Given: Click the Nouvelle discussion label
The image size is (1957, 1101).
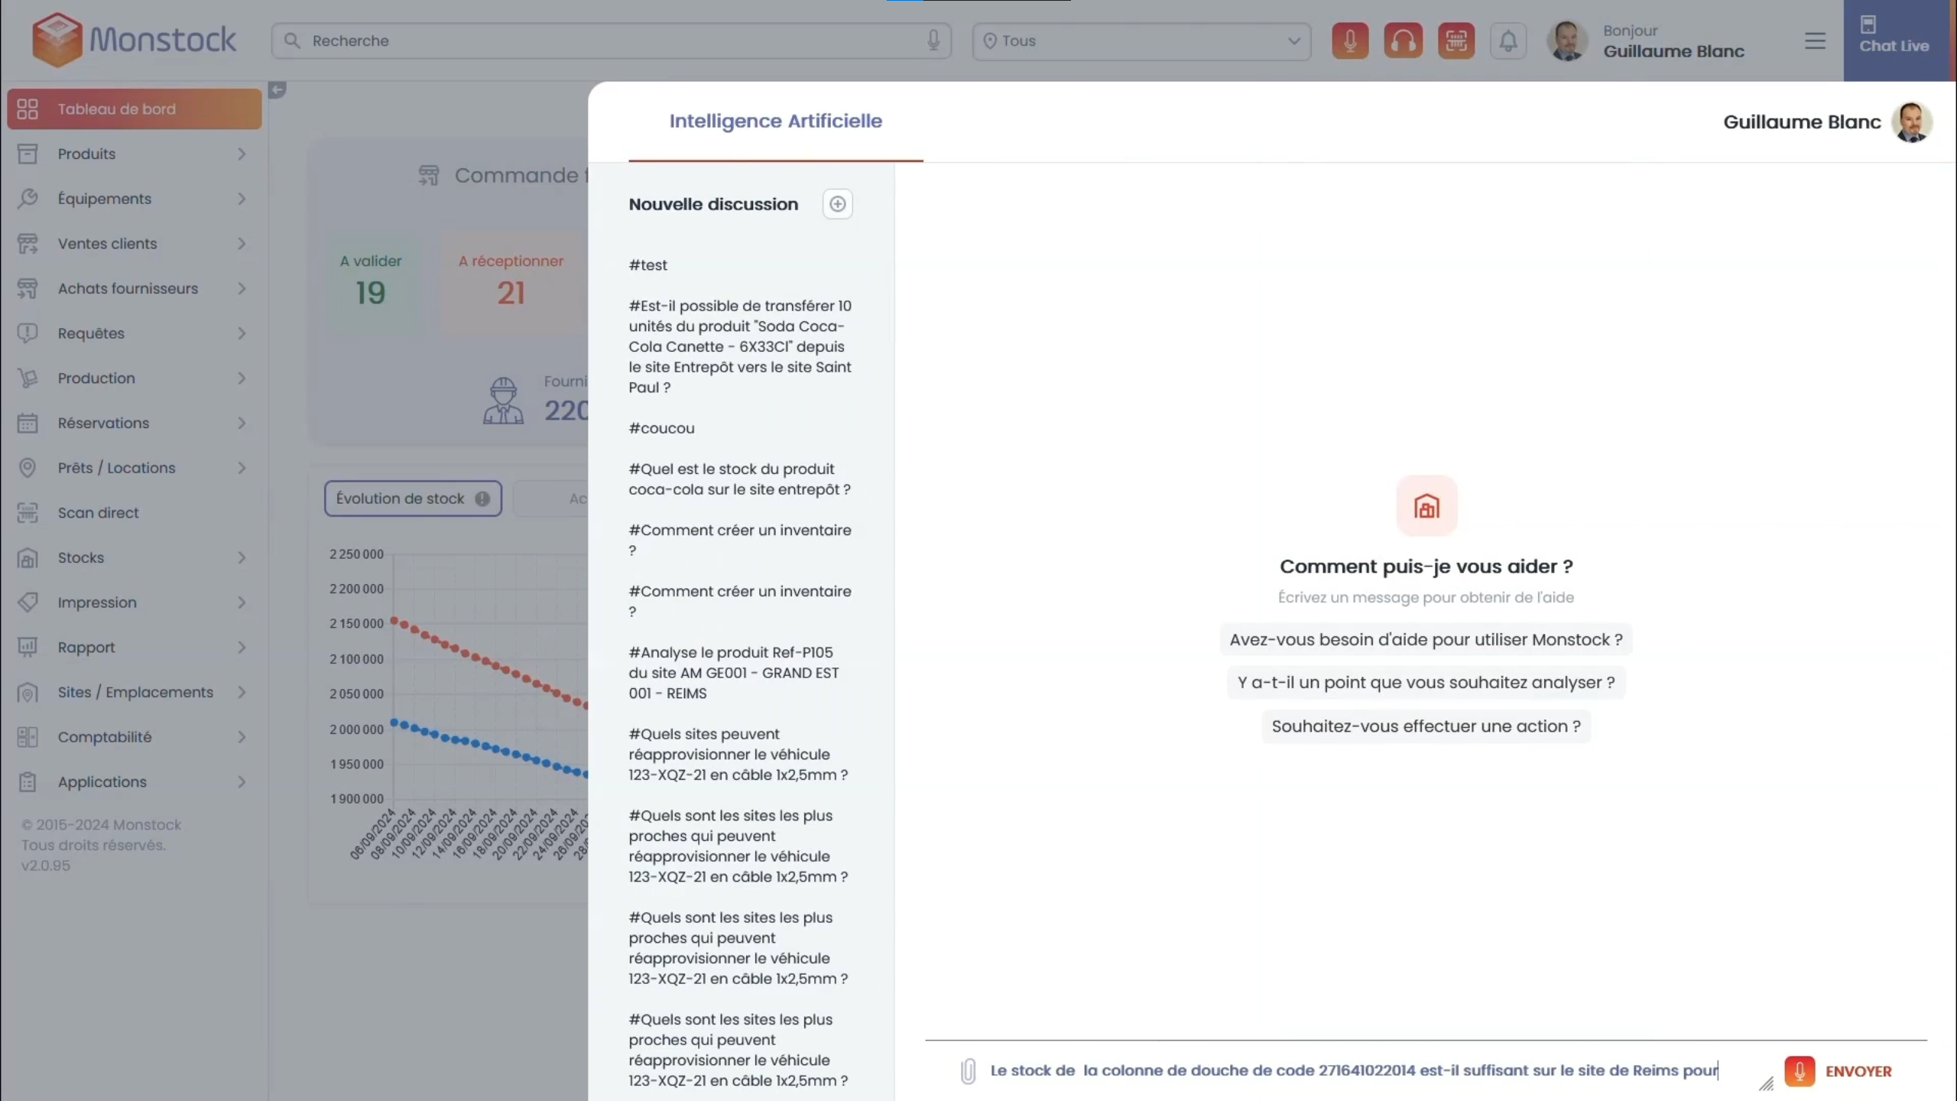Looking at the screenshot, I should tap(713, 204).
